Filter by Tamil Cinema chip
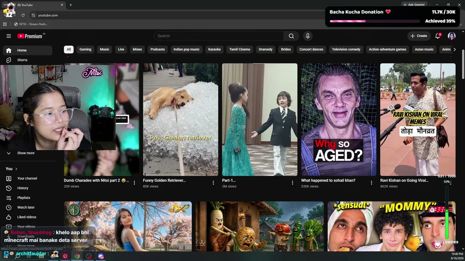This screenshot has width=465, height=261. [240, 49]
